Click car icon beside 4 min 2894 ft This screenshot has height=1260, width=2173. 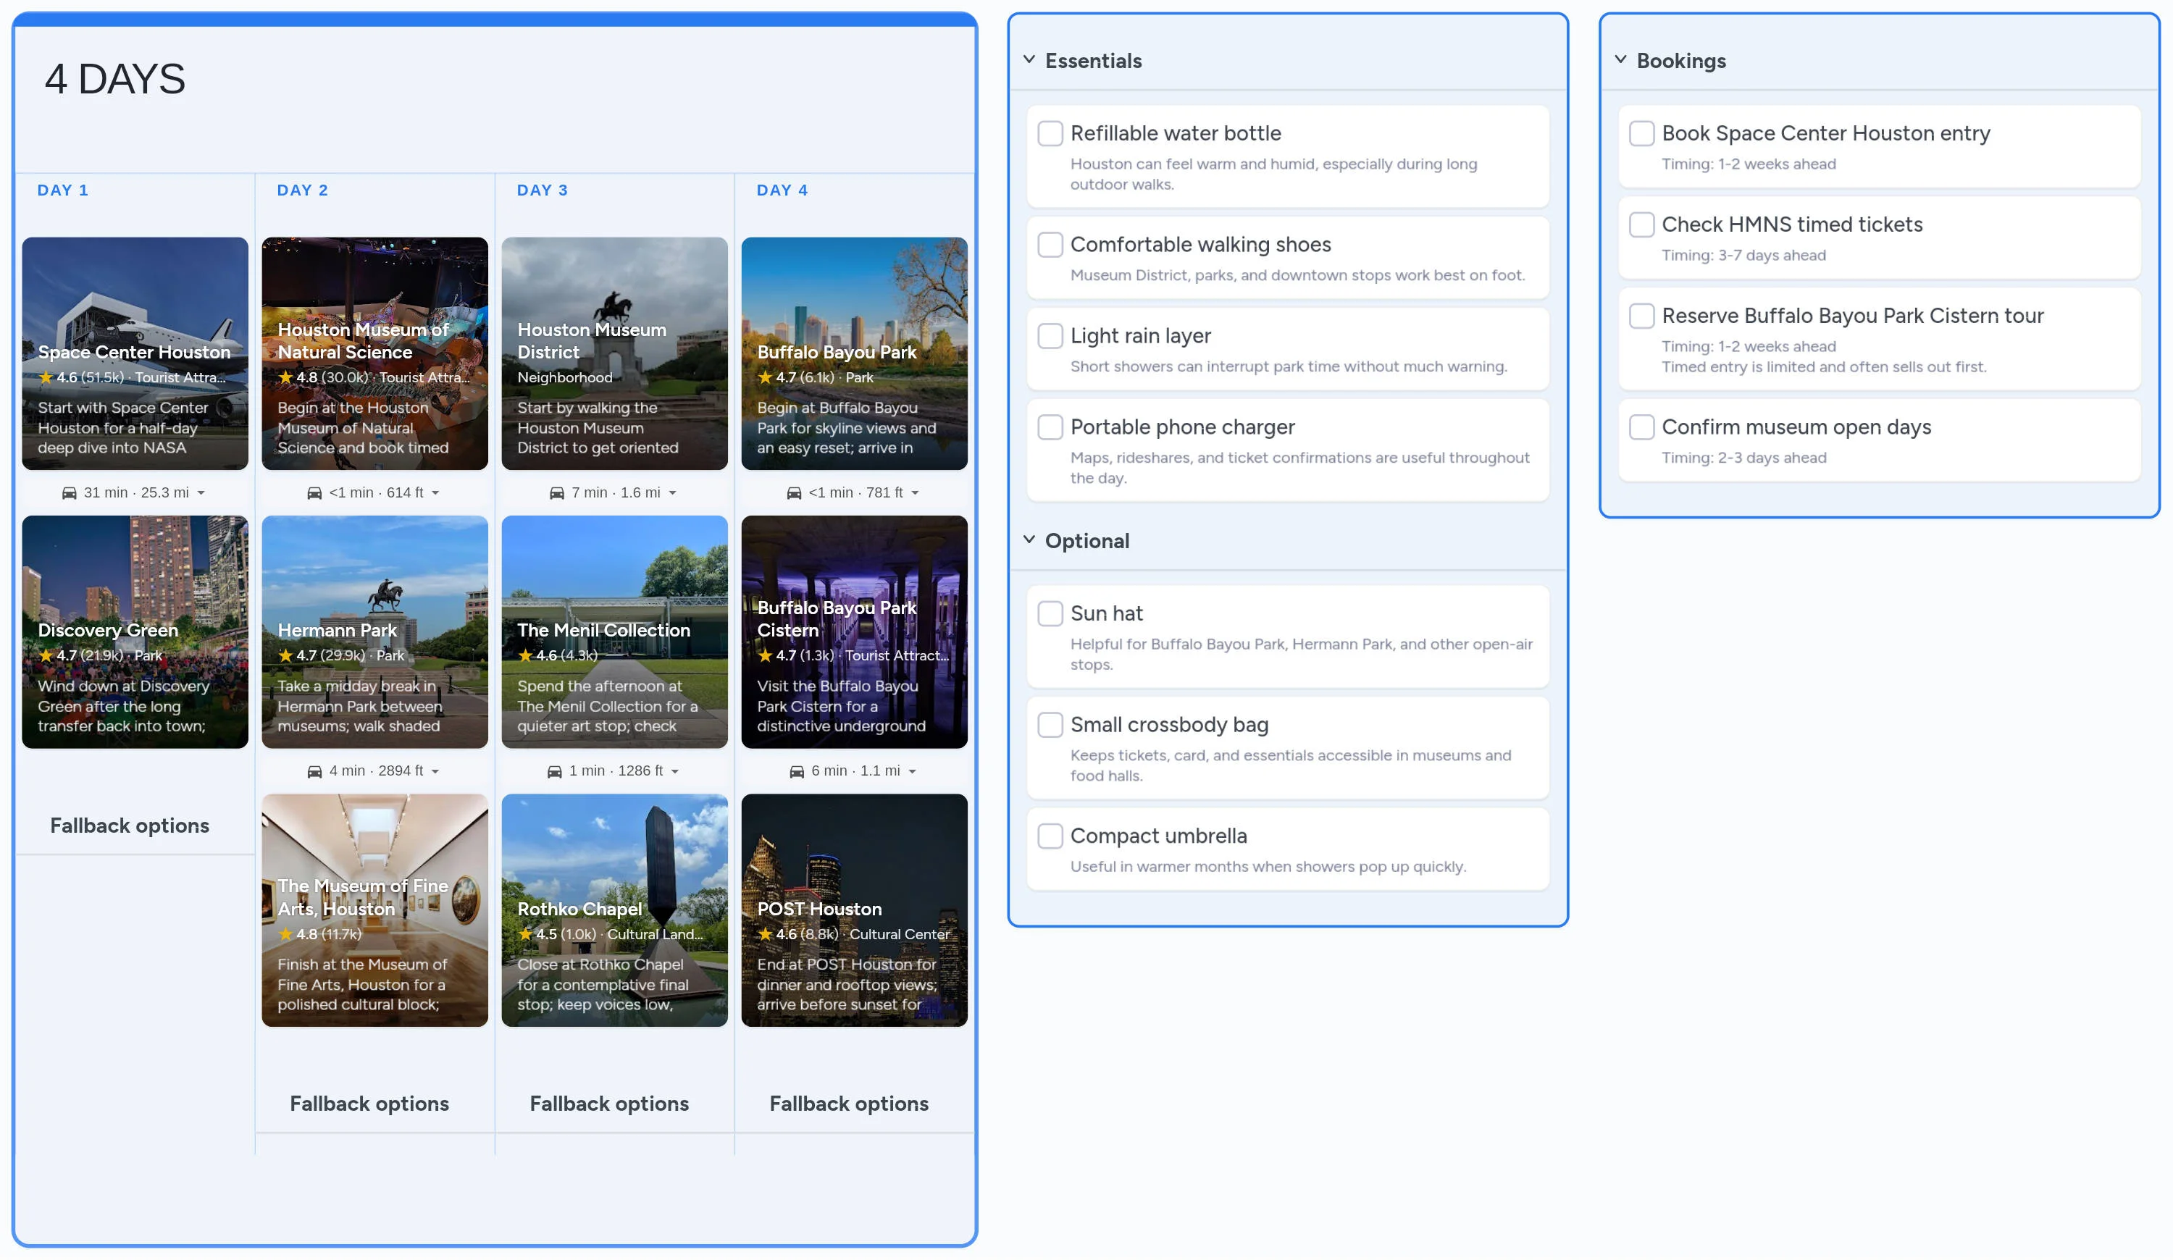pos(314,771)
